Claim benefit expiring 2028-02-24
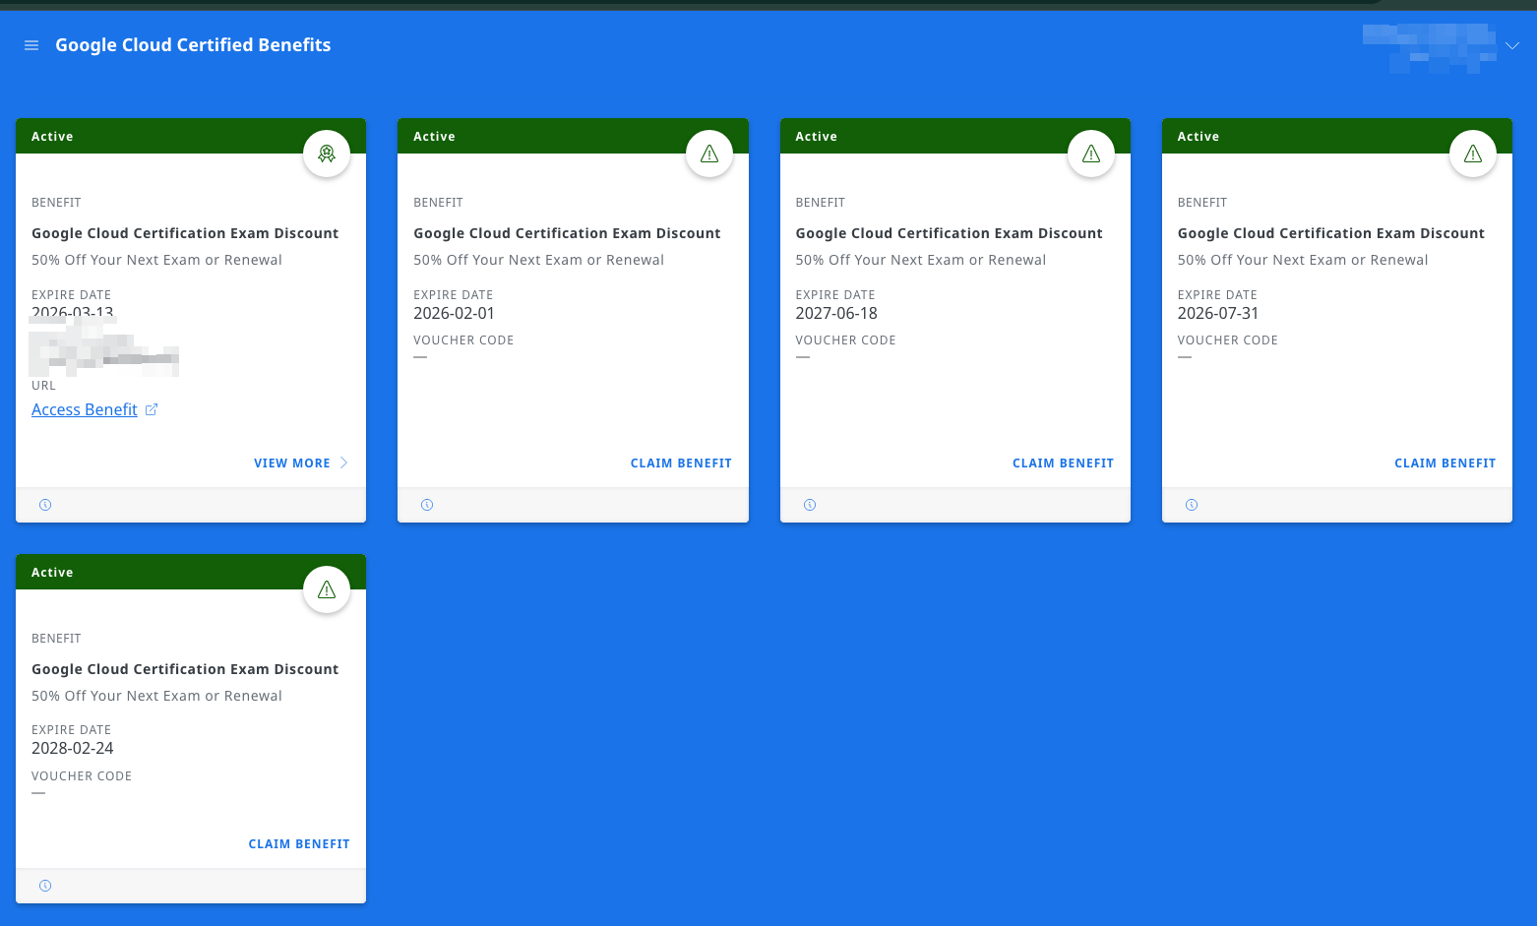This screenshot has height=926, width=1537. (299, 844)
